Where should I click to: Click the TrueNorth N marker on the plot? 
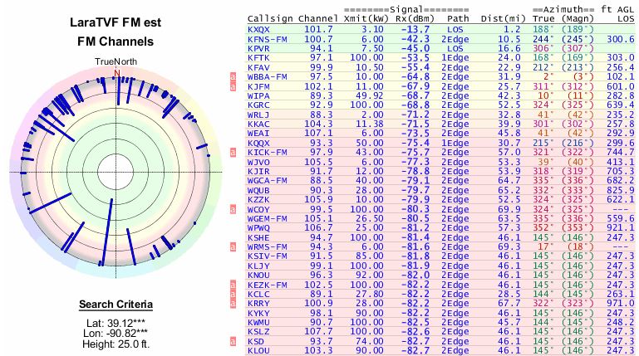(116, 72)
